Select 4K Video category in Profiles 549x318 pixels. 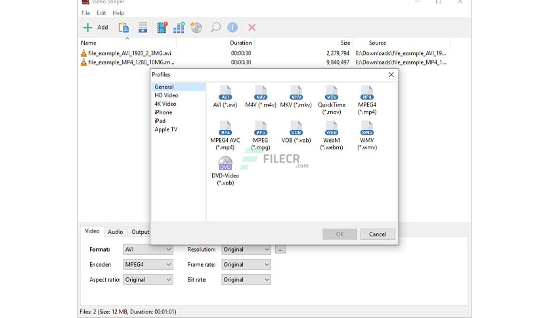click(165, 104)
